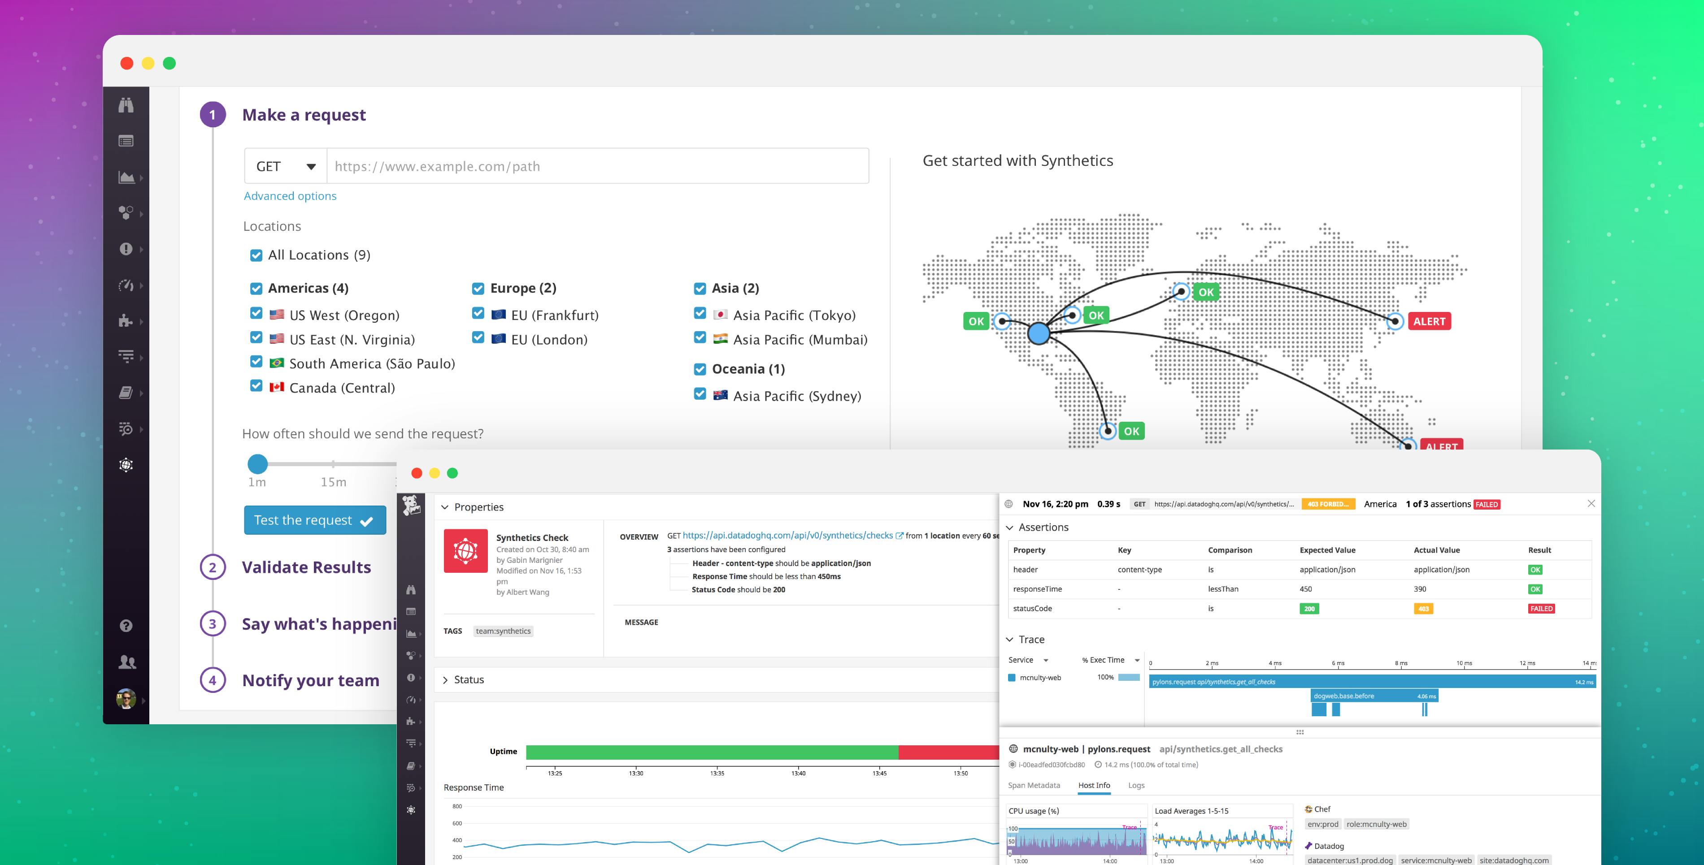Open the Logs tab

1136,786
